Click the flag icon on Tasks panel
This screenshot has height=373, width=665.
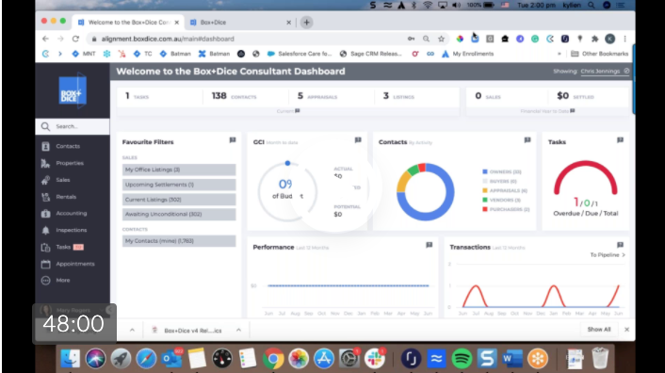pyautogui.click(x=620, y=140)
